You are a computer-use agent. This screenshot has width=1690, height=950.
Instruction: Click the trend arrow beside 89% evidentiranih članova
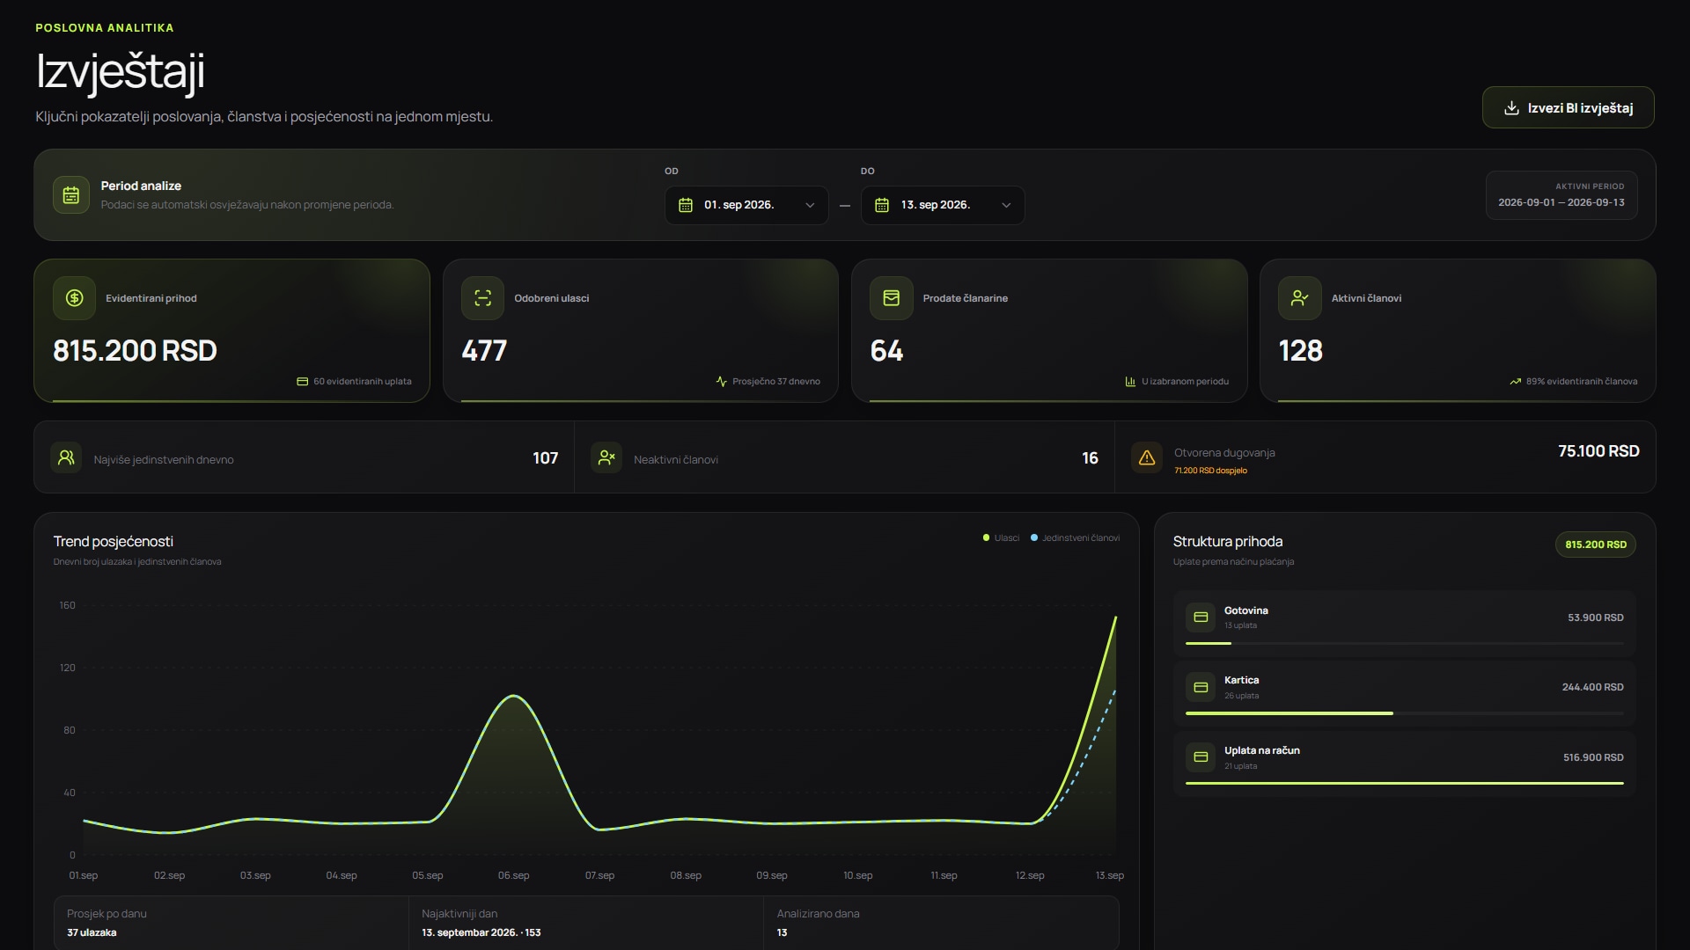click(1515, 382)
